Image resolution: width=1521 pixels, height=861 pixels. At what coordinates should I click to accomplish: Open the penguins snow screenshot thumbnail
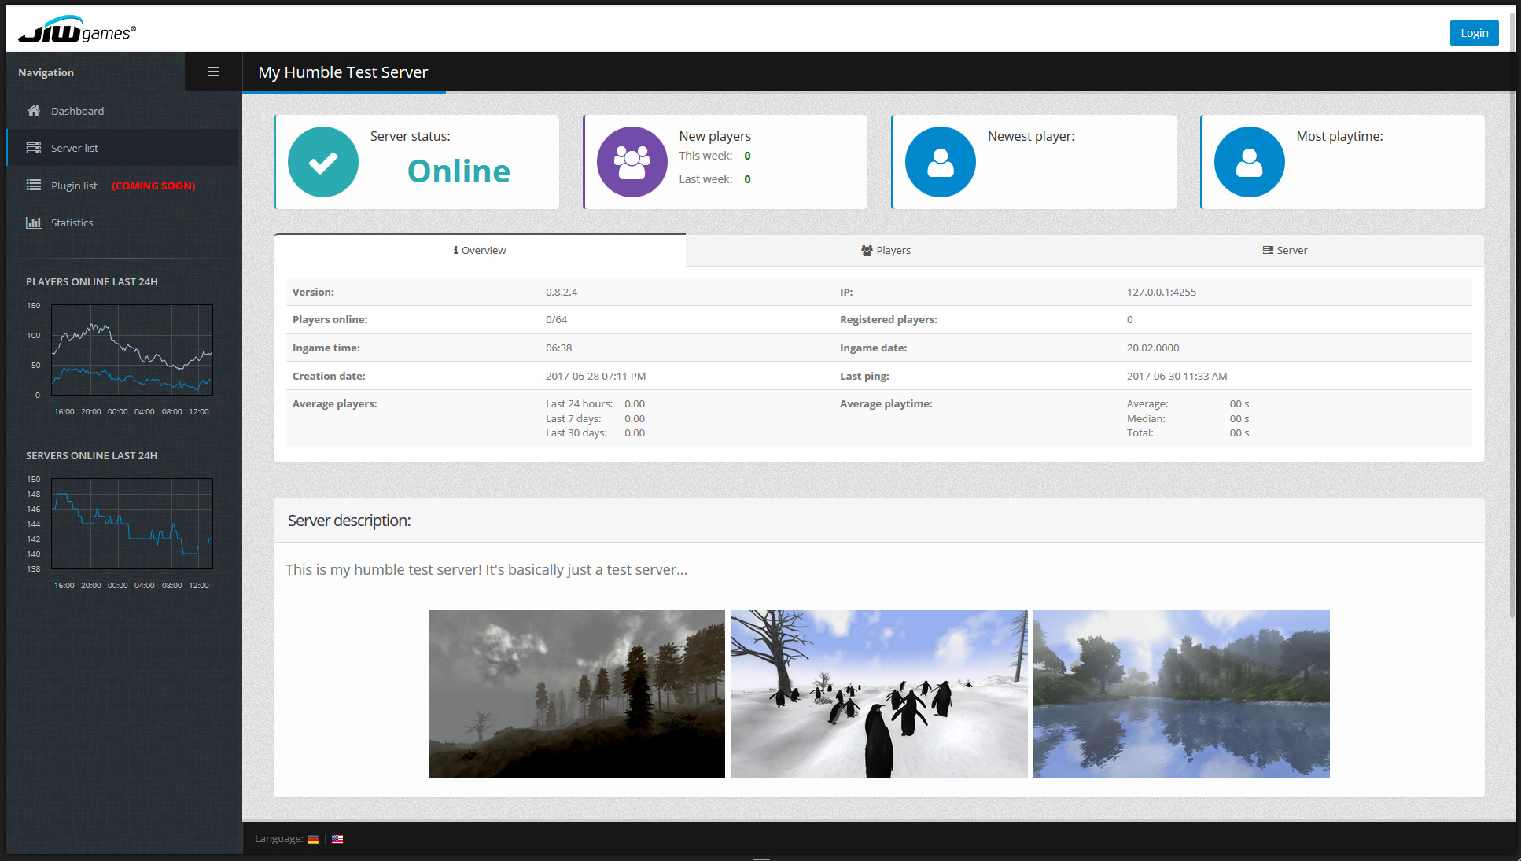click(878, 694)
